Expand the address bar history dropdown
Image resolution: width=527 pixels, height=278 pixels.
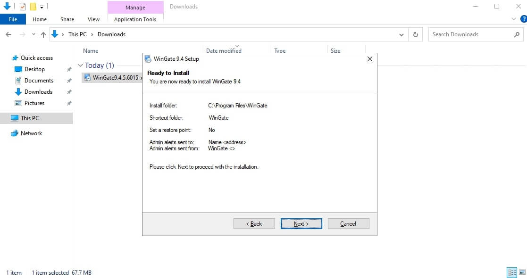(402, 34)
